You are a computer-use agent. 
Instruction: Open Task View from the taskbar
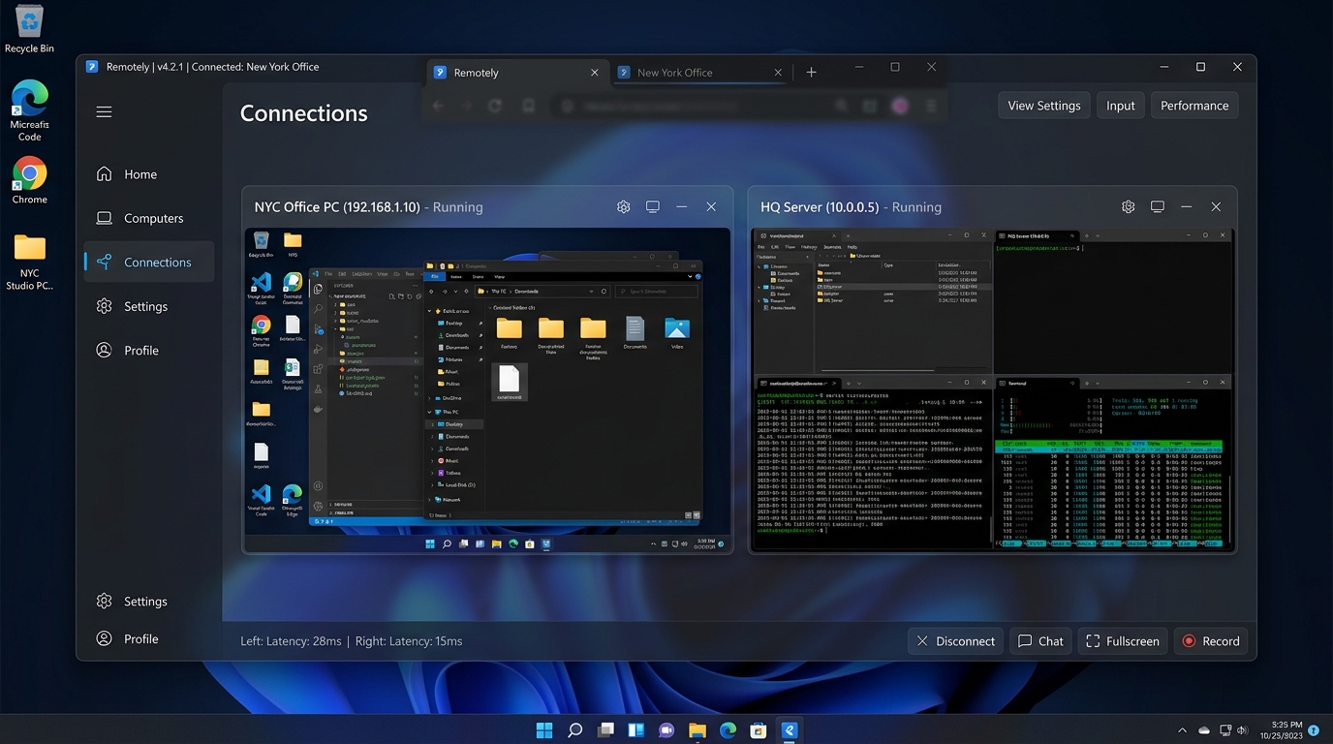(x=605, y=729)
